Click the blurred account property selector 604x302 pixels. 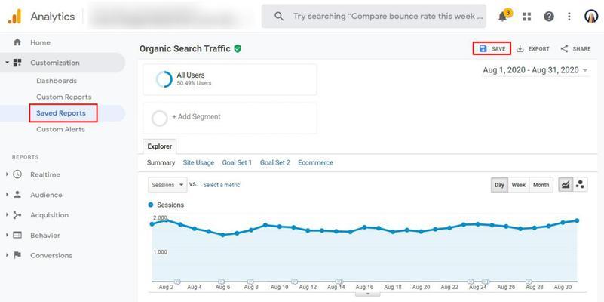click(x=168, y=16)
